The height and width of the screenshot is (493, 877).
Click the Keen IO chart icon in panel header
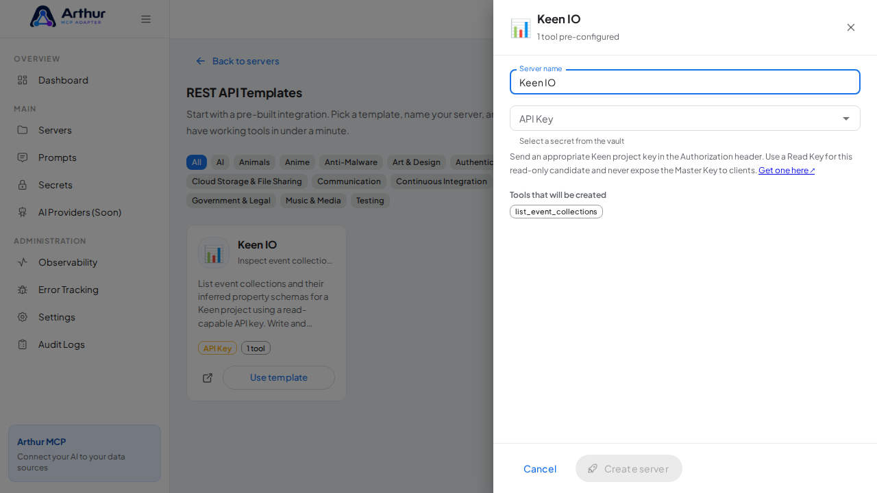521,28
